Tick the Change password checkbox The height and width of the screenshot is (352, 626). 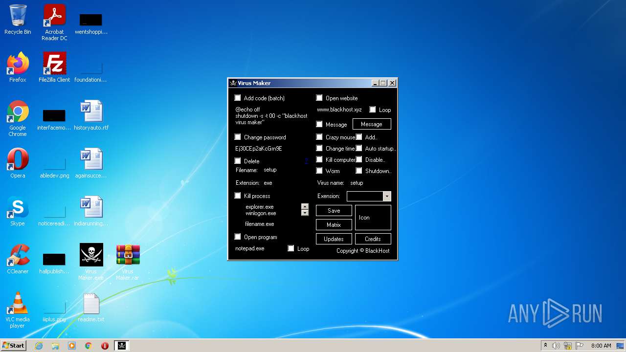(238, 137)
